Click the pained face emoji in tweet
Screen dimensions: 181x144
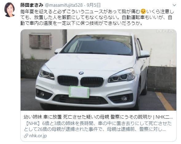click(143, 12)
